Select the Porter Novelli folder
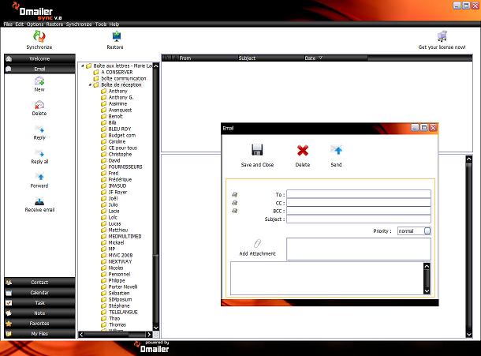This screenshot has height=356, width=481. click(x=123, y=287)
